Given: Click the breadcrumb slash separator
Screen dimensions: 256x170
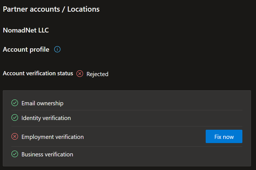Looking at the screenshot, I should pos(63,9).
